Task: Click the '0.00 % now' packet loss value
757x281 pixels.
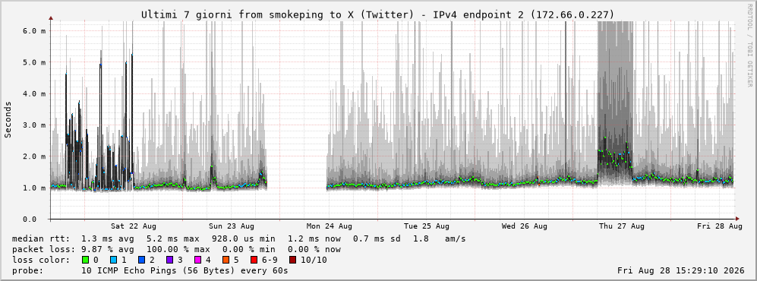Action: 314,250
